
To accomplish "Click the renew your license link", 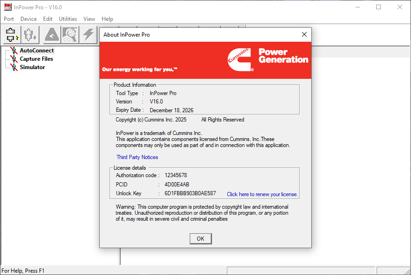I will pyautogui.click(x=262, y=194).
